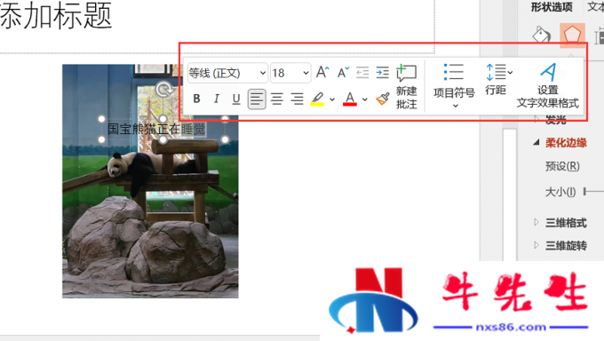Select the effects pentagon icon
604x341 pixels.
point(572,35)
